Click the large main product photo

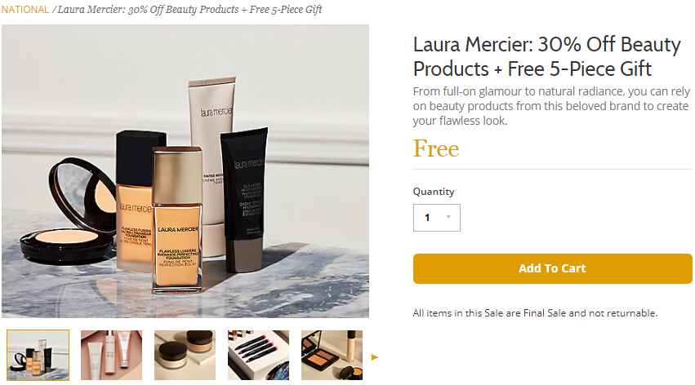click(185, 171)
